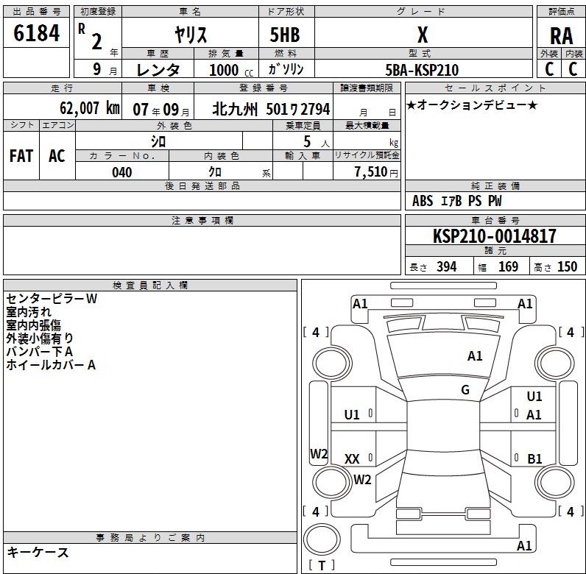586x574 pixels.
Task: Click the A1 mark on the hood
Action: (x=475, y=356)
